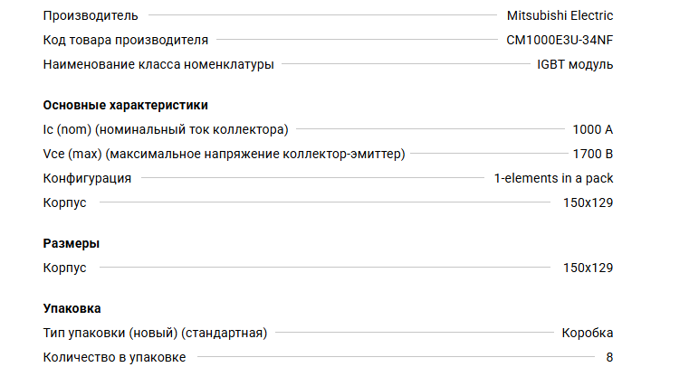This screenshot has height=386, width=689.
Task: Click the Коробка packaging type value
Action: point(587,333)
